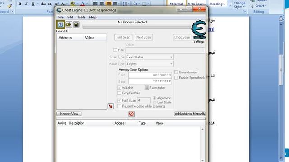289x162 pixels.
Task: Click the red no-entry clear list icon
Action: (131, 114)
